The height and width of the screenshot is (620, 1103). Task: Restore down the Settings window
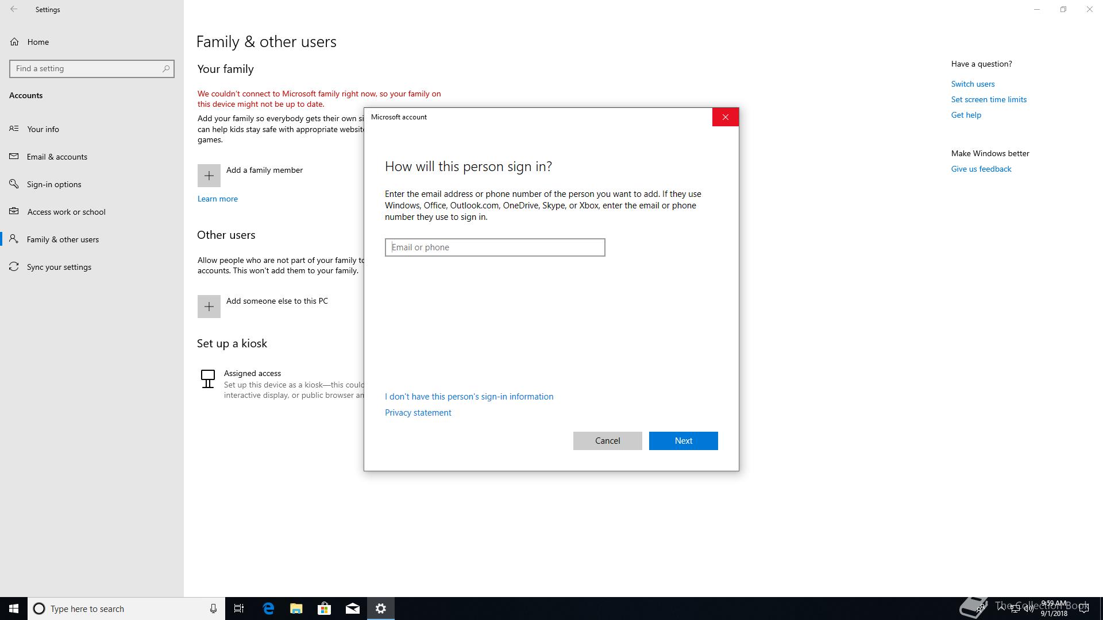pos(1063,9)
